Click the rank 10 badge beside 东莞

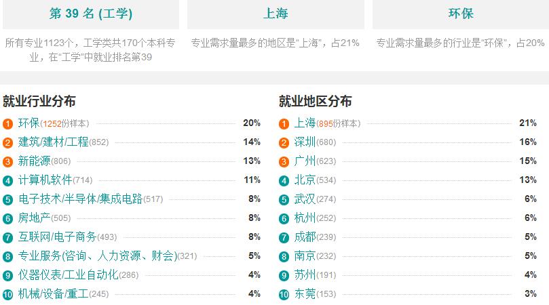coord(284,295)
